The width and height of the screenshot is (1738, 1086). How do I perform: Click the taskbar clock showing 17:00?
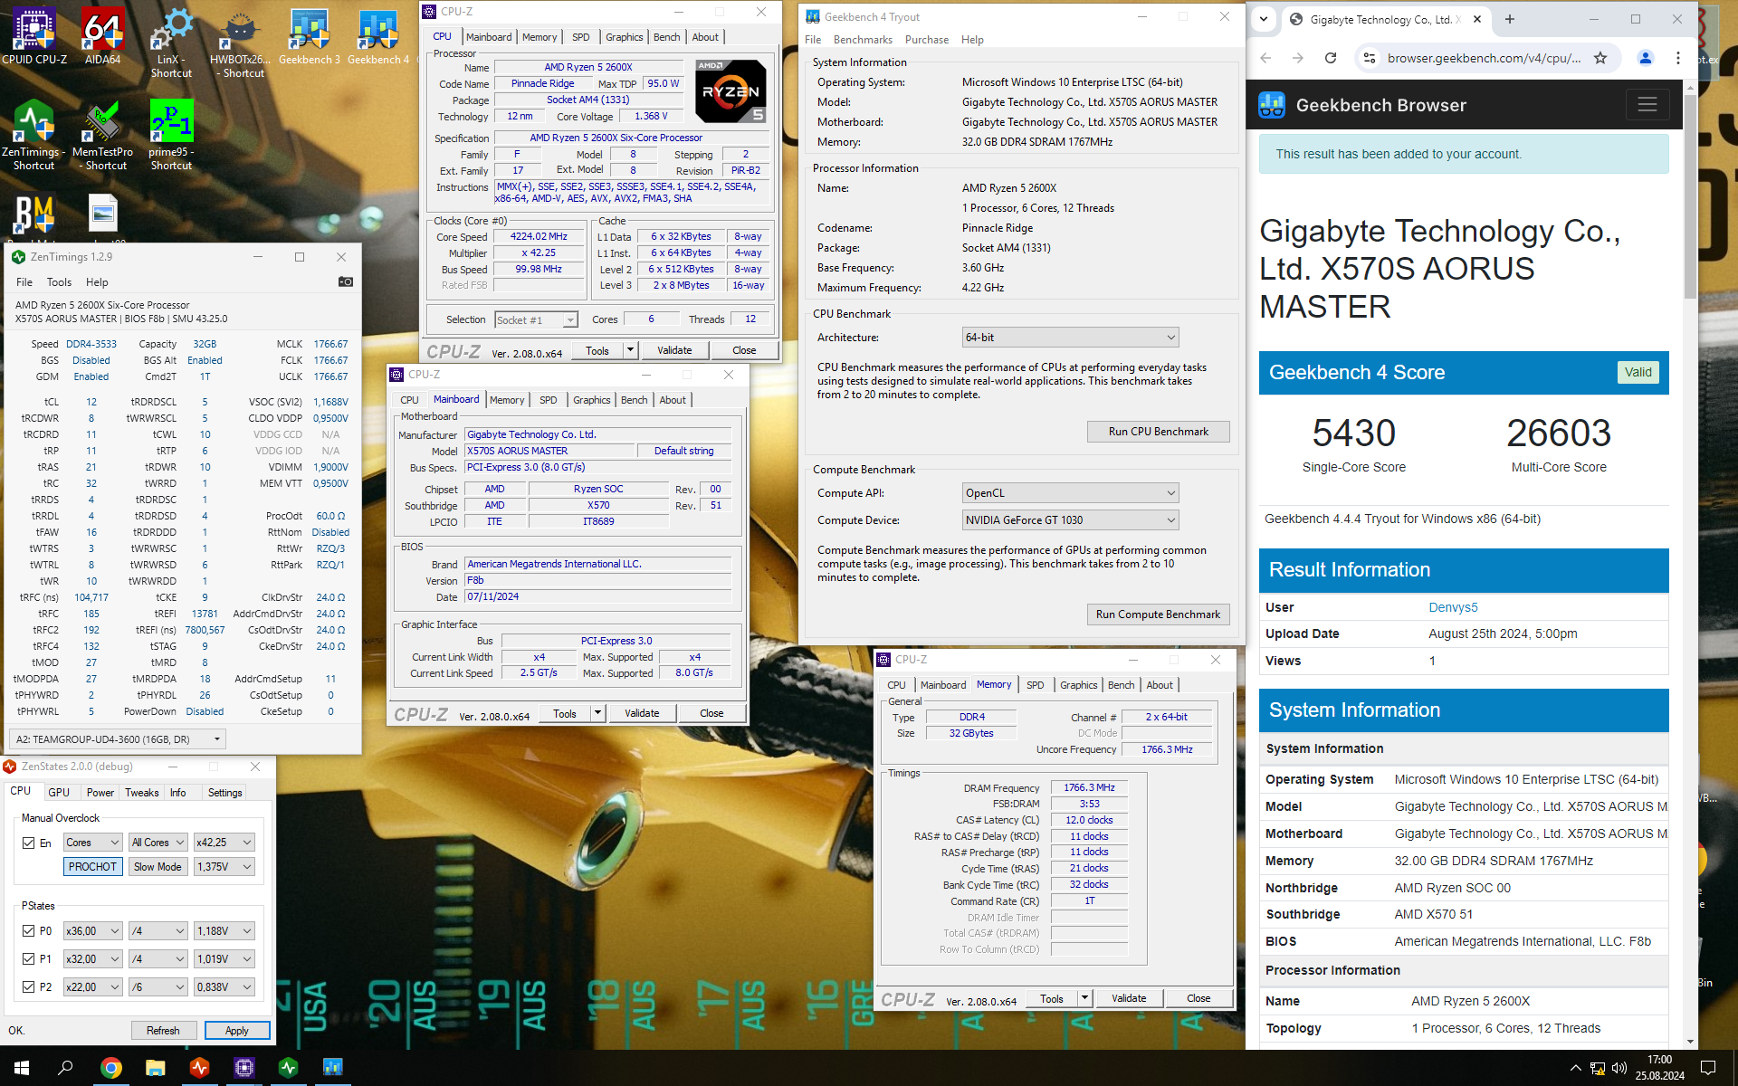1659,1068
